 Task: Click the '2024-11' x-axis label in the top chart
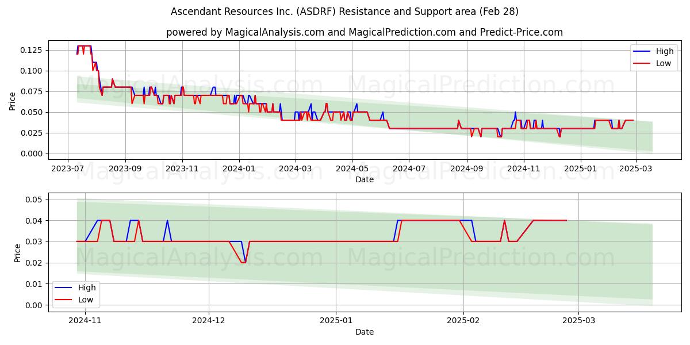(x=523, y=169)
